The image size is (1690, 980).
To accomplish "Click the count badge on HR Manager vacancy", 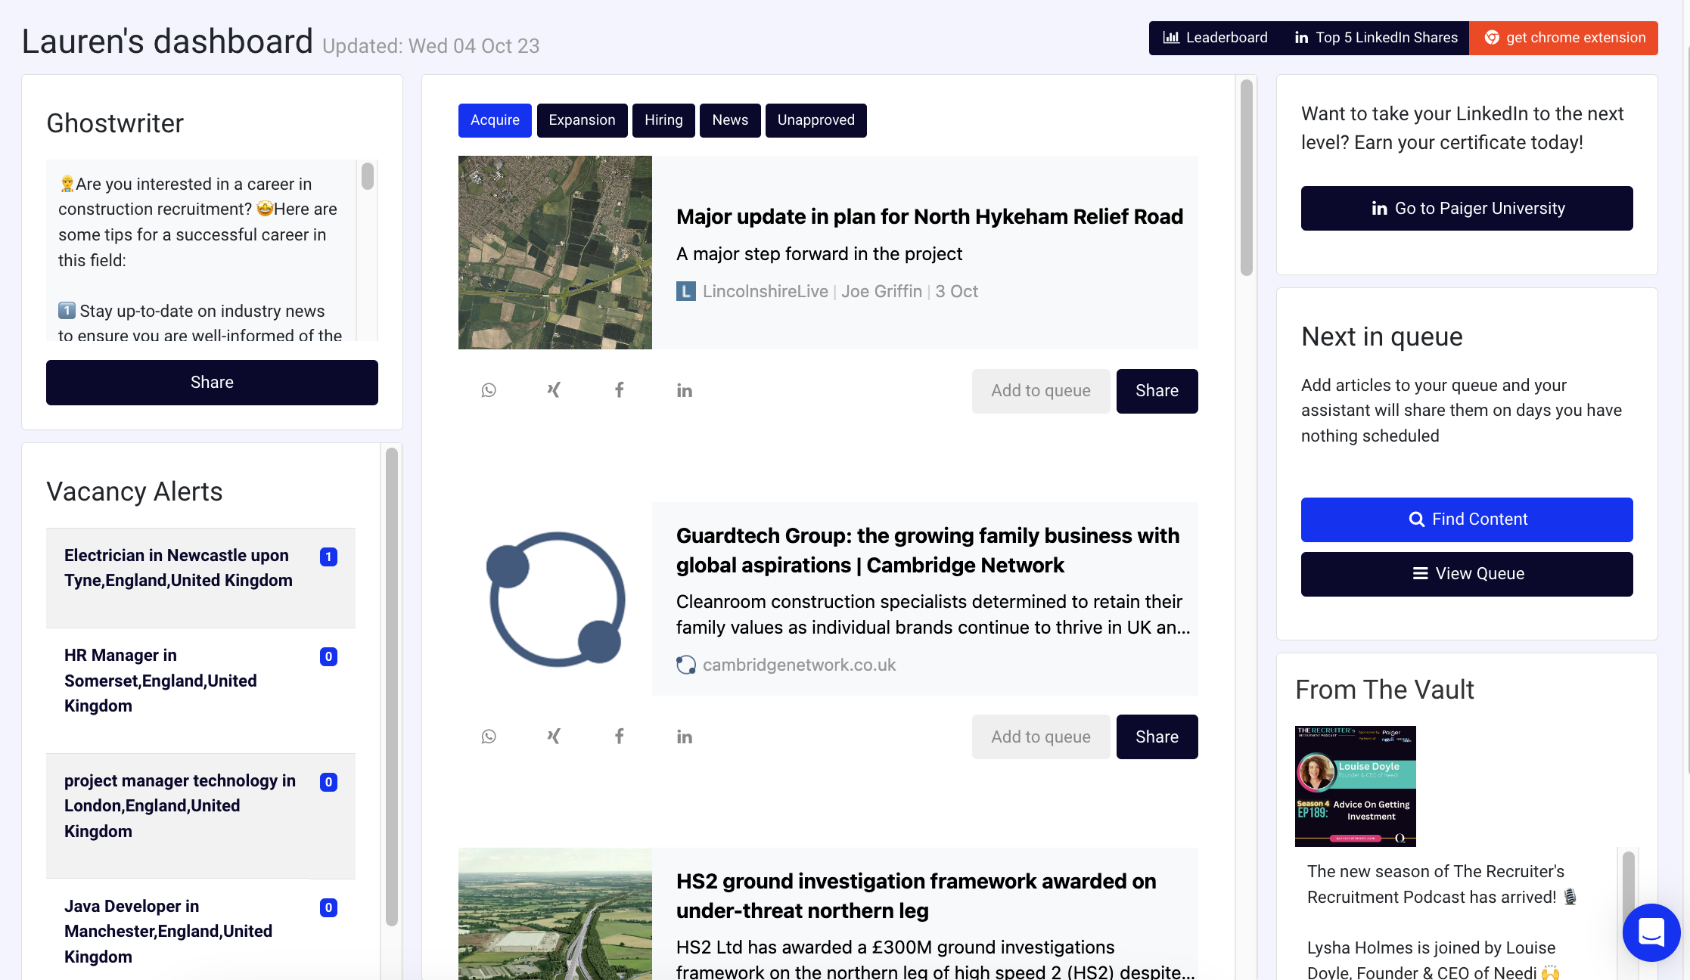I will [328, 656].
